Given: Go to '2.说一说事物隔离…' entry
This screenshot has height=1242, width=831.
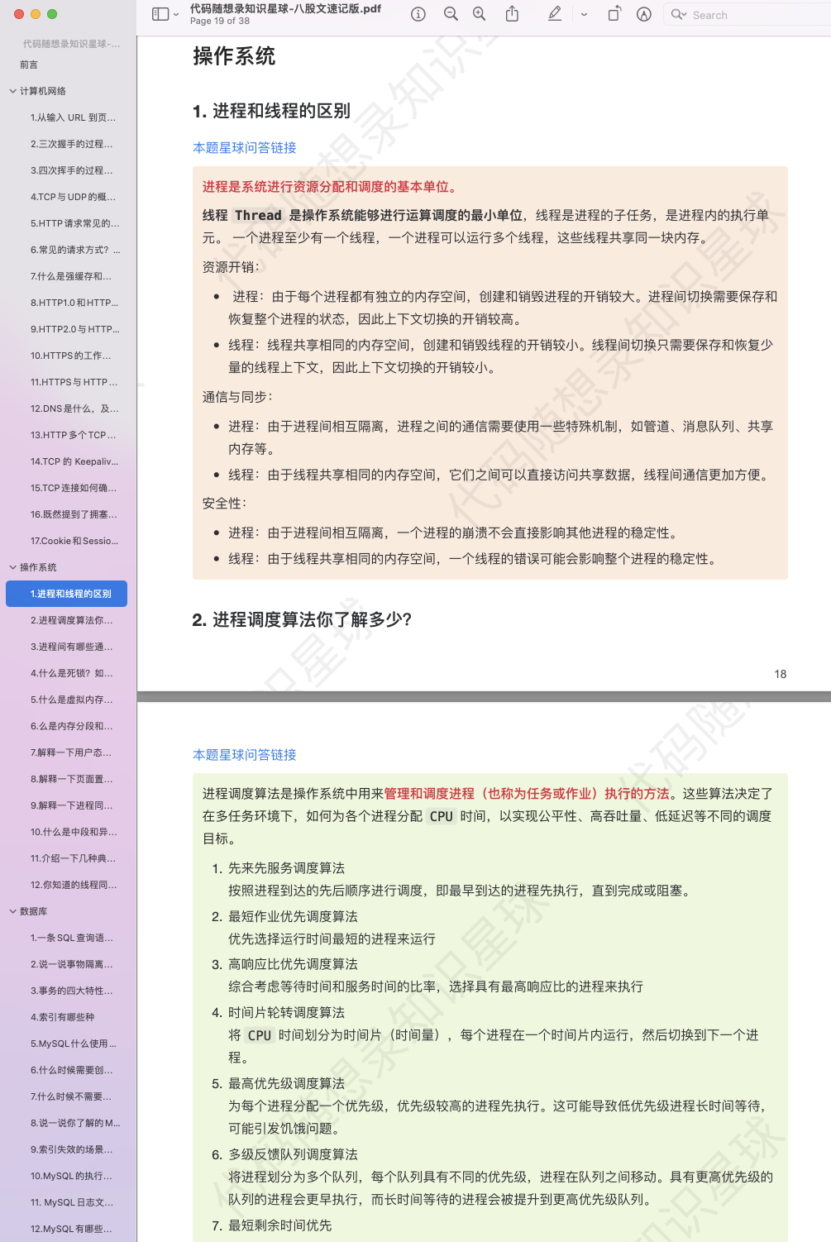Looking at the screenshot, I should (72, 964).
